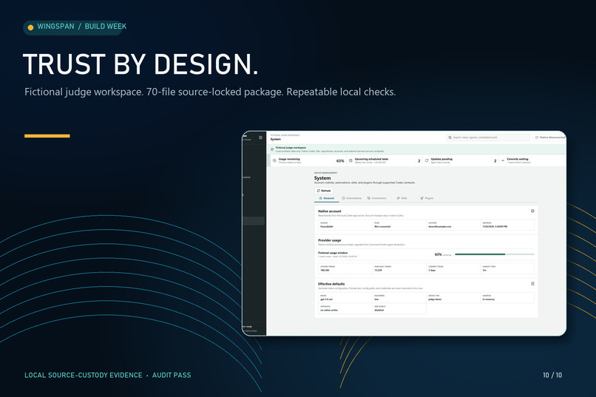Viewport: 596px width, 397px height.
Task: Click the Provider usage heading
Action: coord(330,240)
